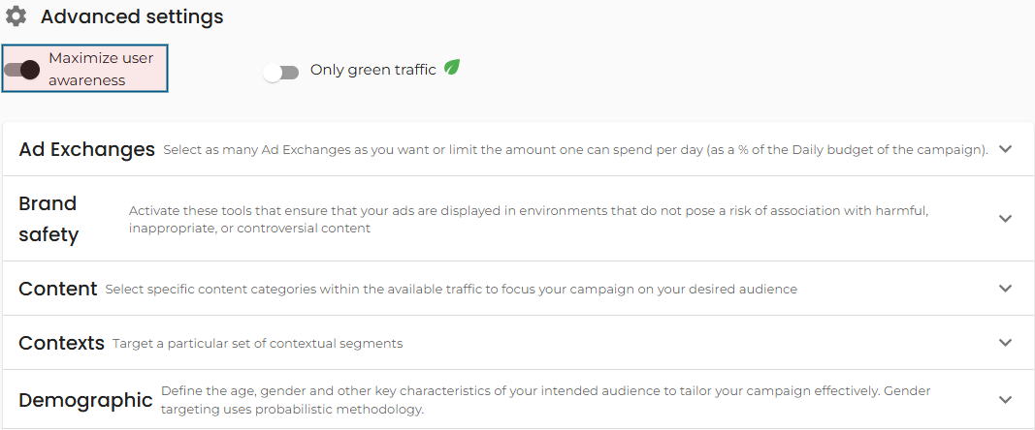The width and height of the screenshot is (1035, 430).
Task: Click the green leaf icon
Action: [x=452, y=67]
